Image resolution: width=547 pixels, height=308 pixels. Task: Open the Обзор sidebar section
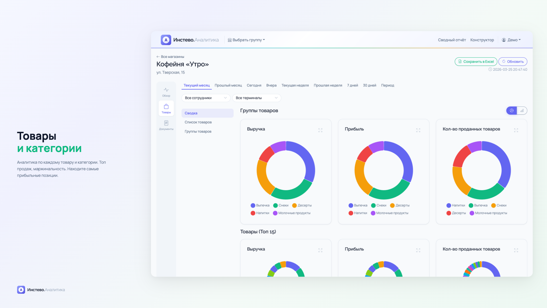(166, 92)
